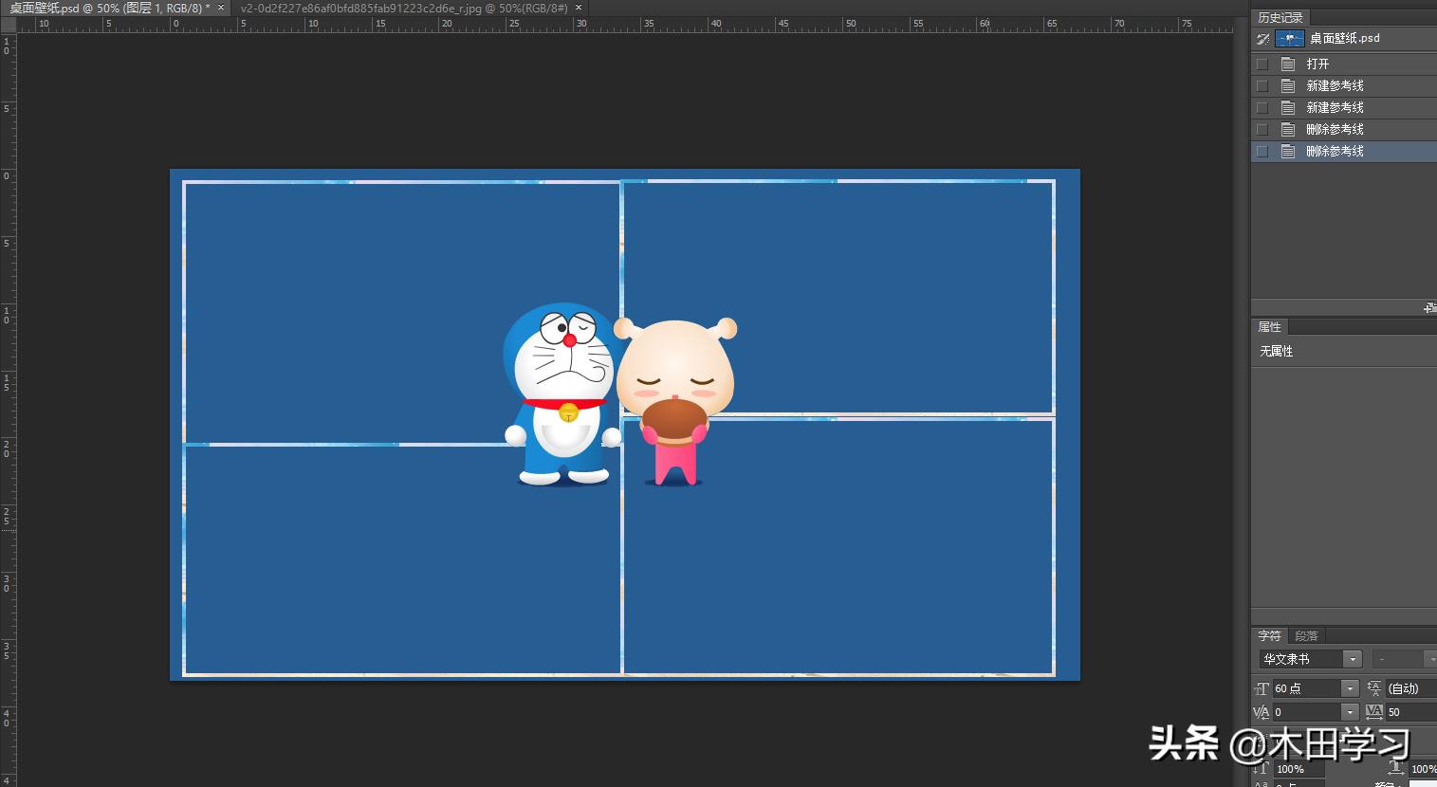Screen dimensions: 1437x787
Task: Click the history brush source icon beside the snapshot
Action: point(1262,39)
